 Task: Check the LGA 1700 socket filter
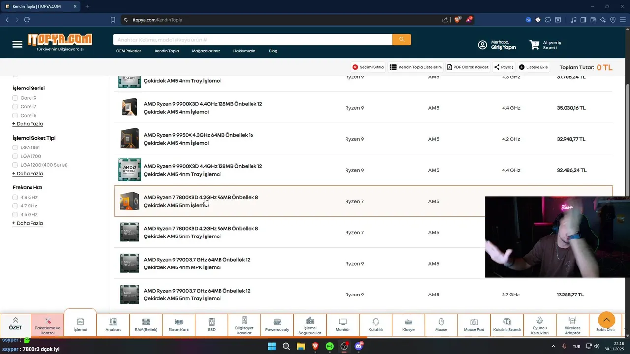pyautogui.click(x=15, y=156)
